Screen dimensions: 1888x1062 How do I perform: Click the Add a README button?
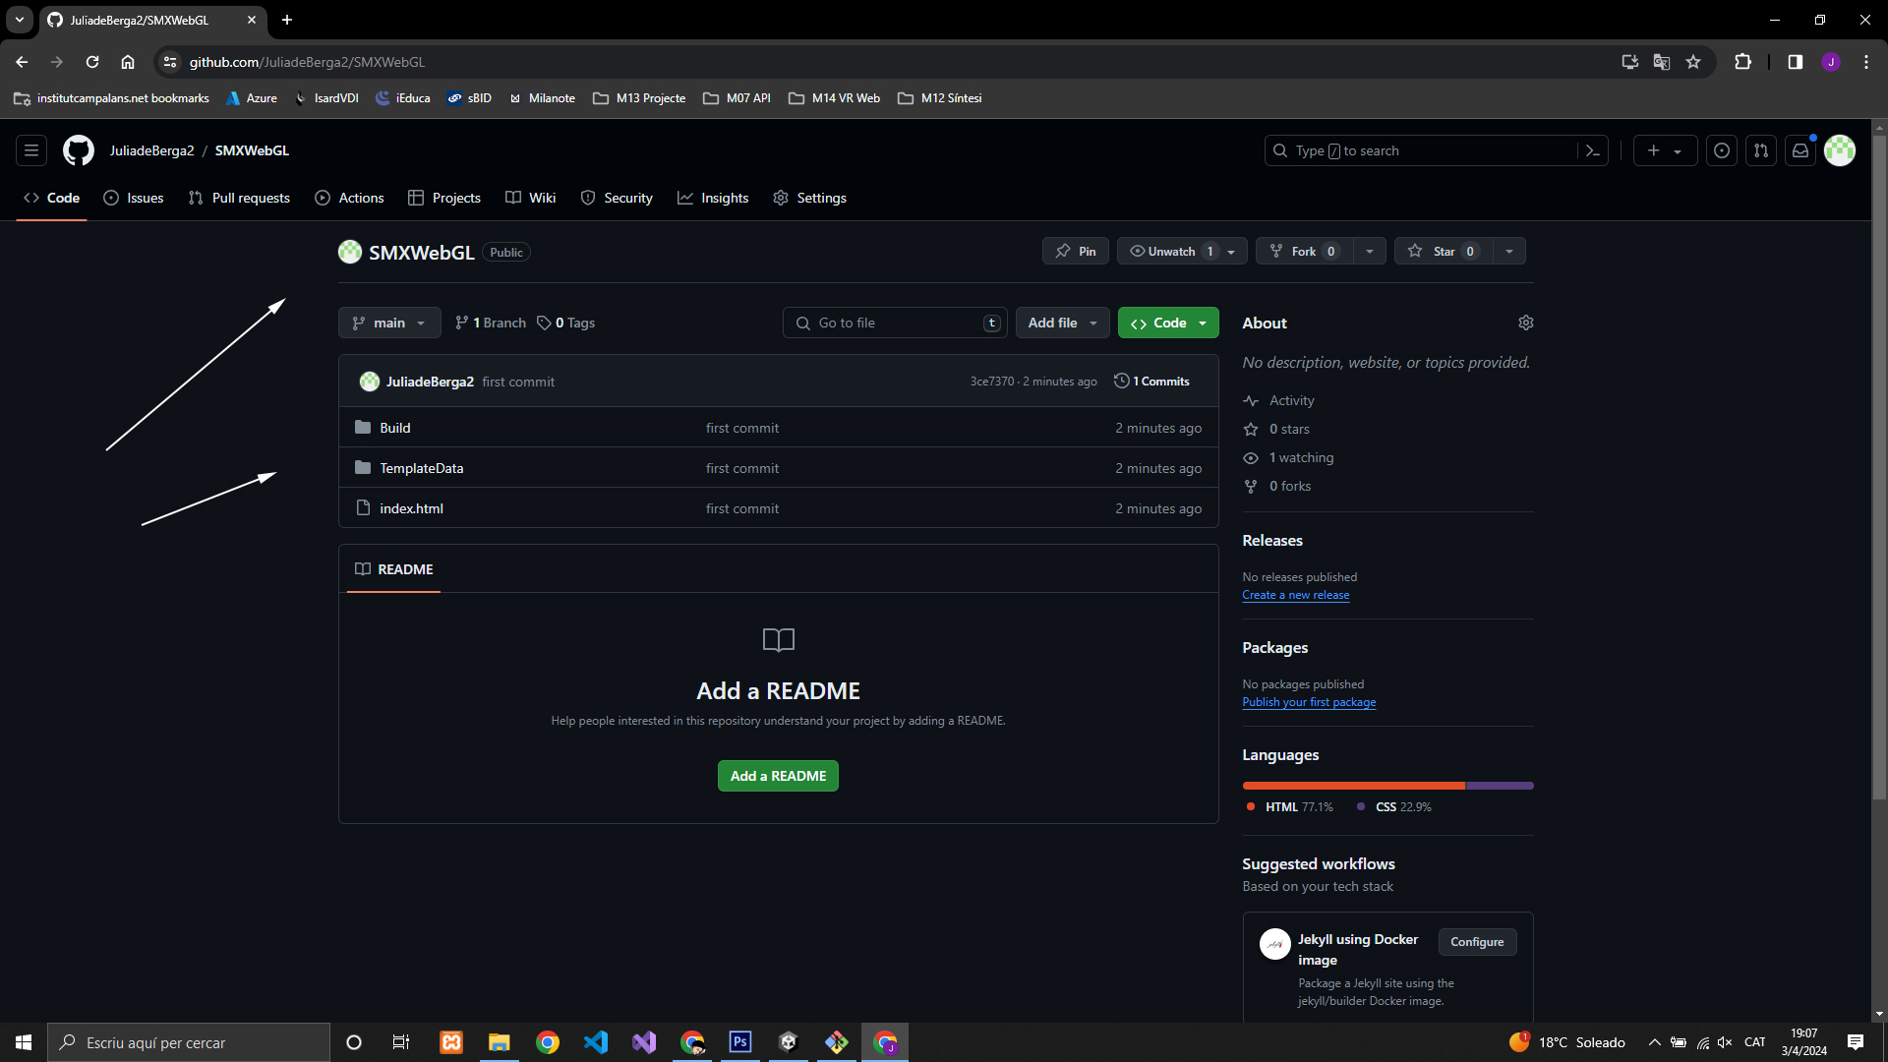[778, 776]
